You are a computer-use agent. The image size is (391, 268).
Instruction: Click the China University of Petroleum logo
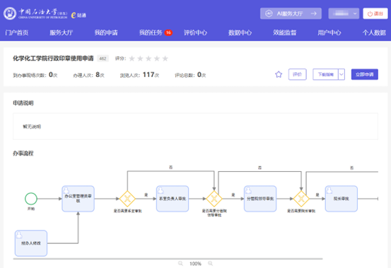[x=35, y=13]
